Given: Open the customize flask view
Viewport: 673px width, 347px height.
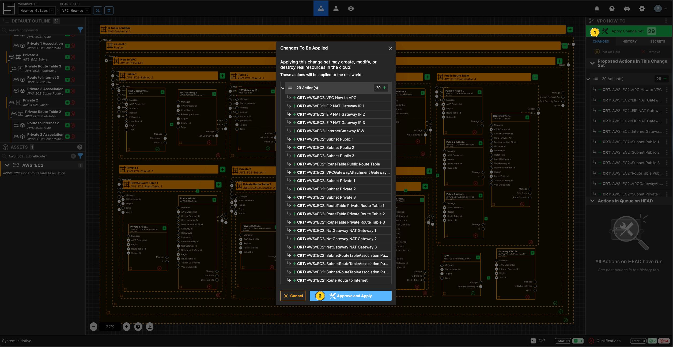Looking at the screenshot, I should 336,9.
